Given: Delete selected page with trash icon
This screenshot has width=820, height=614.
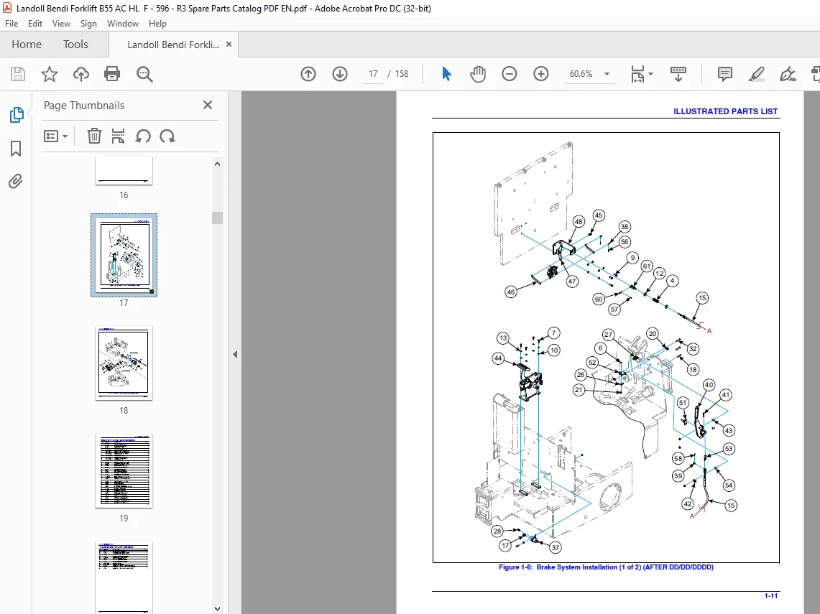Looking at the screenshot, I should coord(94,136).
